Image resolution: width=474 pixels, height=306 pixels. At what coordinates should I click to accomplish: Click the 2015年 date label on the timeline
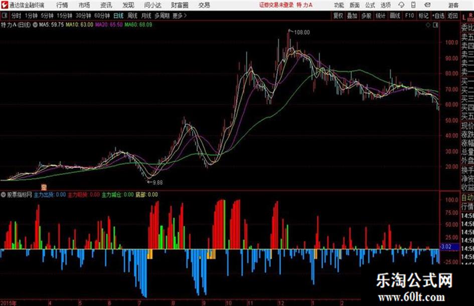tap(9, 303)
